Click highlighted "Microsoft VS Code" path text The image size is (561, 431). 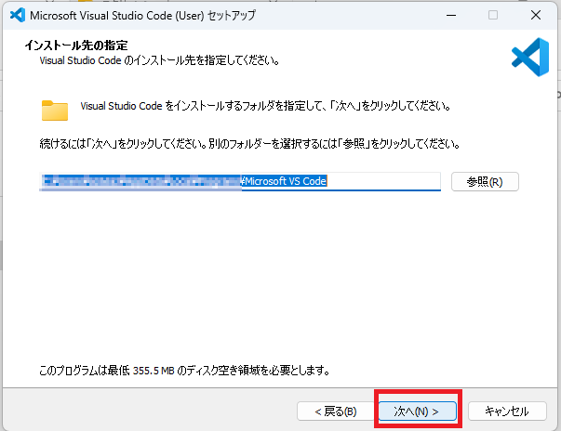(x=286, y=181)
